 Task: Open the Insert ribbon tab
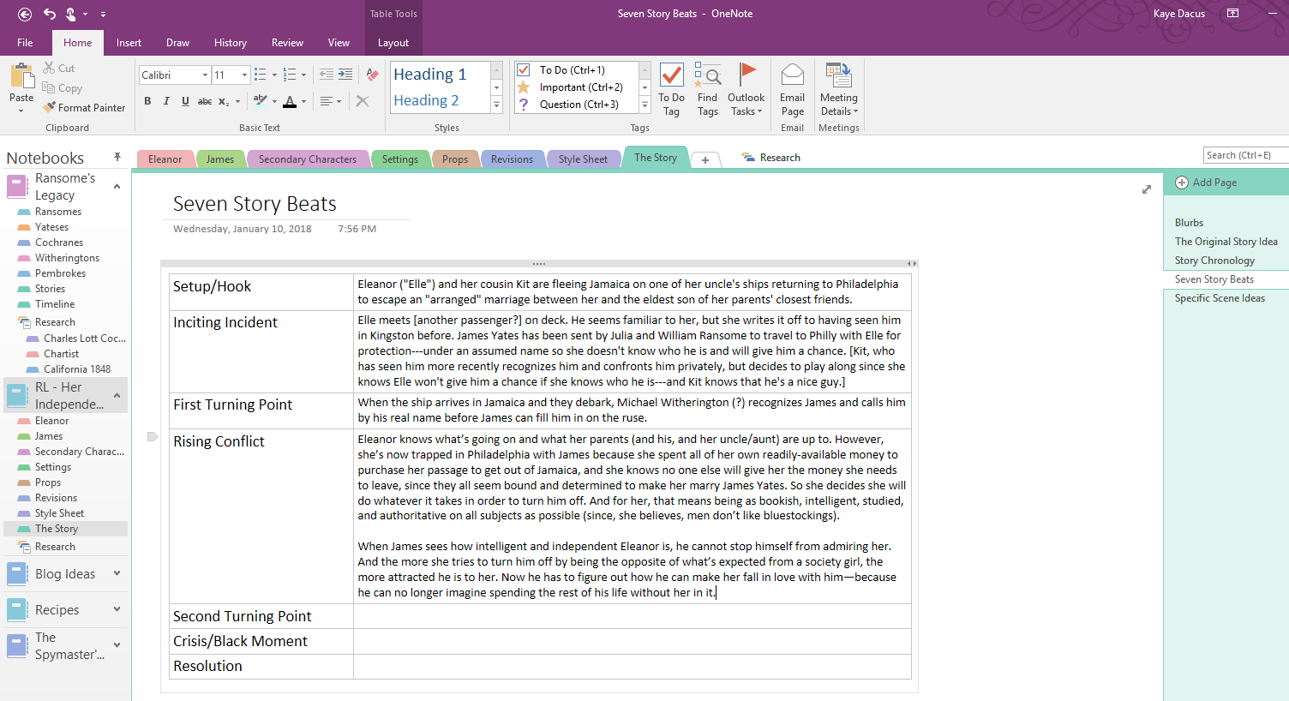point(129,43)
